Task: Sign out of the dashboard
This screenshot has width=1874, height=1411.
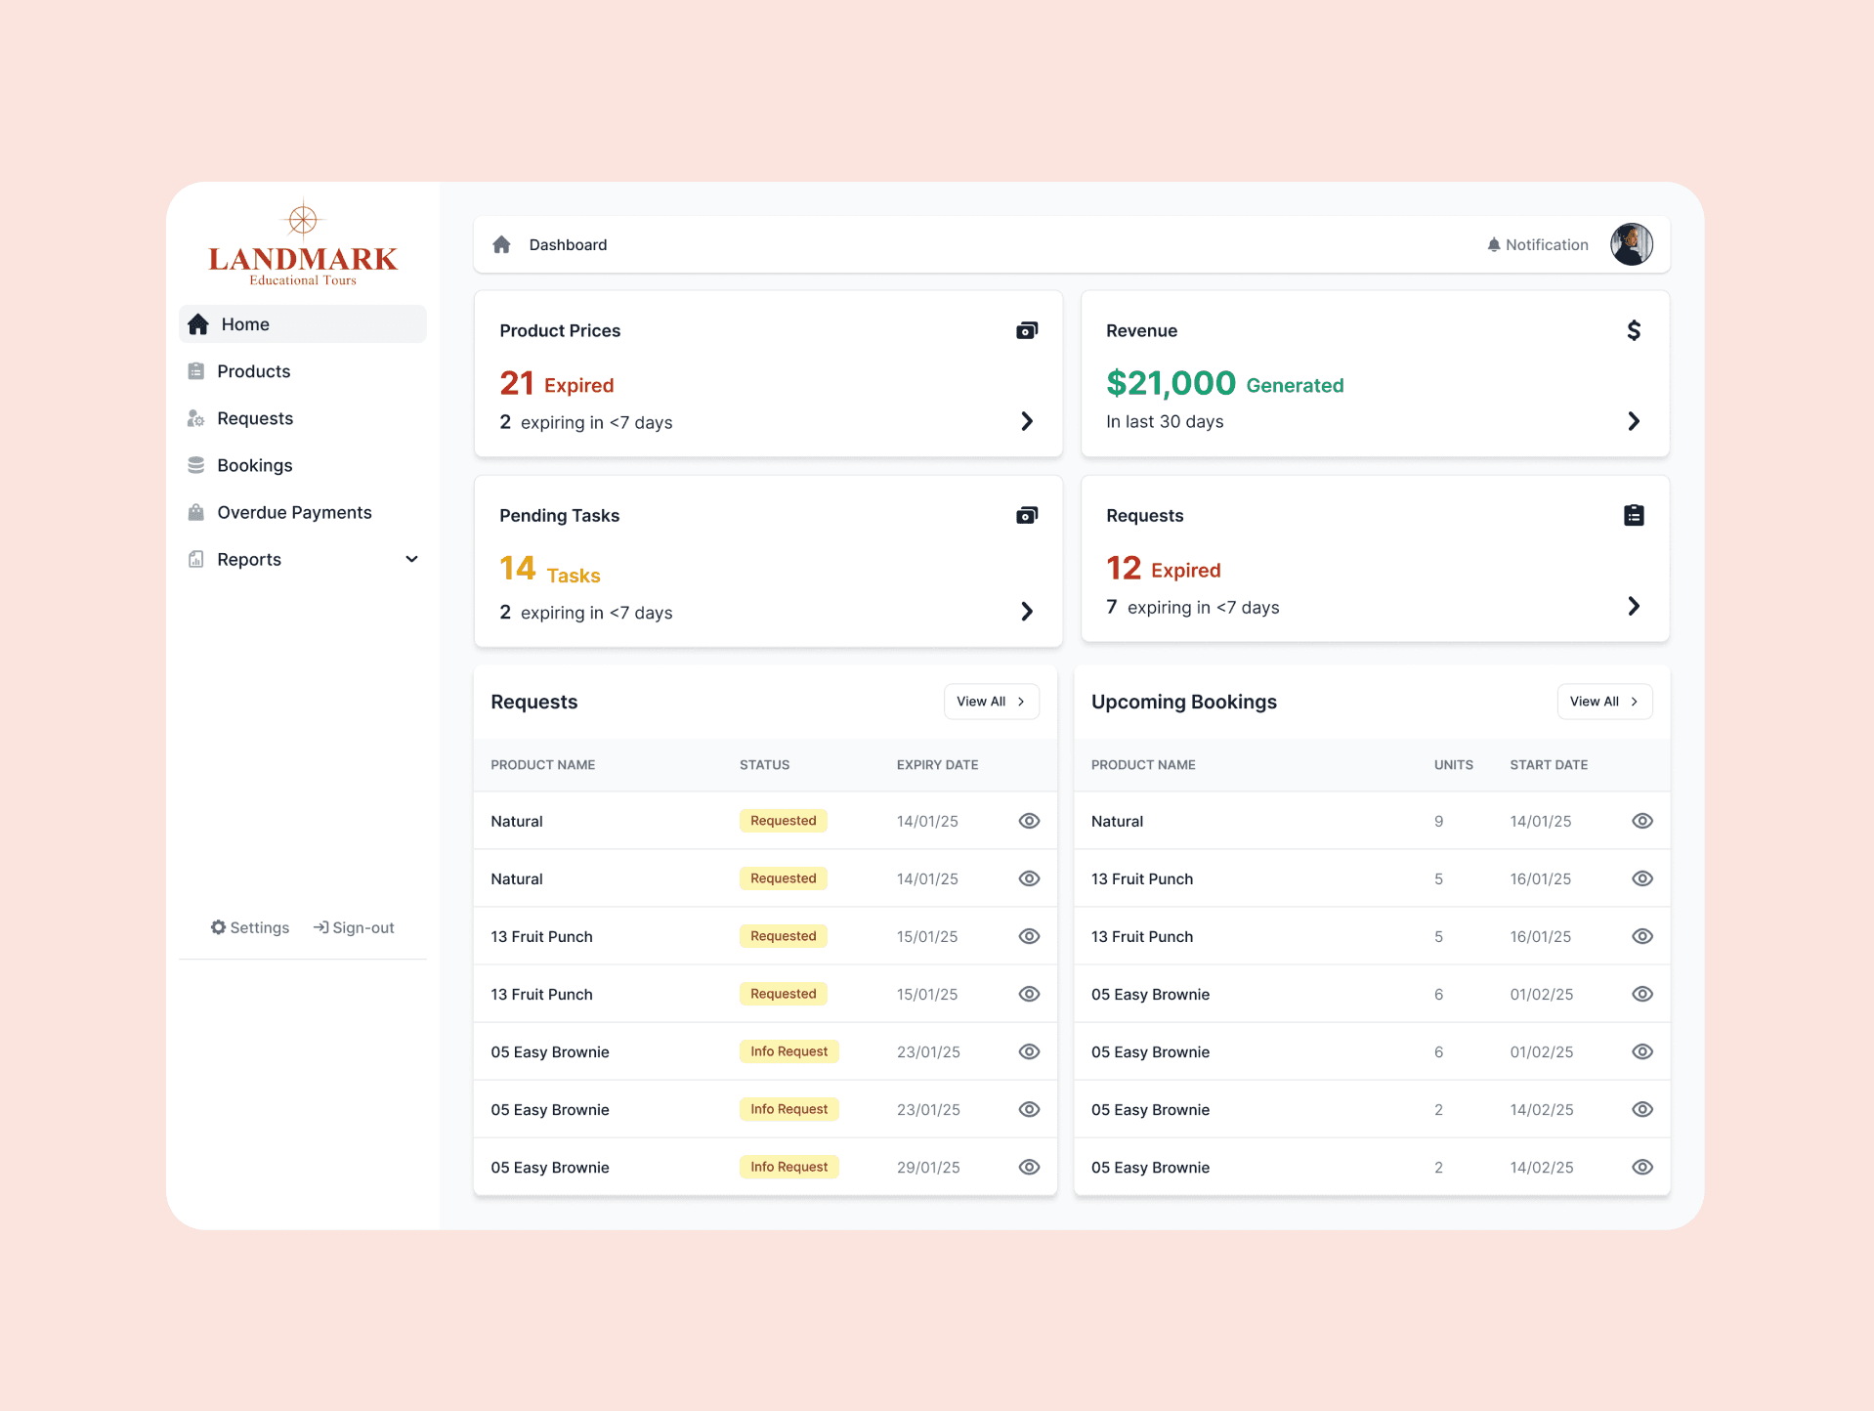Action: click(x=354, y=927)
